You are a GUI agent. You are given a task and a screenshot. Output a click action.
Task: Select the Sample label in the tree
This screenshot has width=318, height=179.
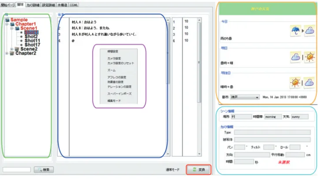click(x=19, y=20)
